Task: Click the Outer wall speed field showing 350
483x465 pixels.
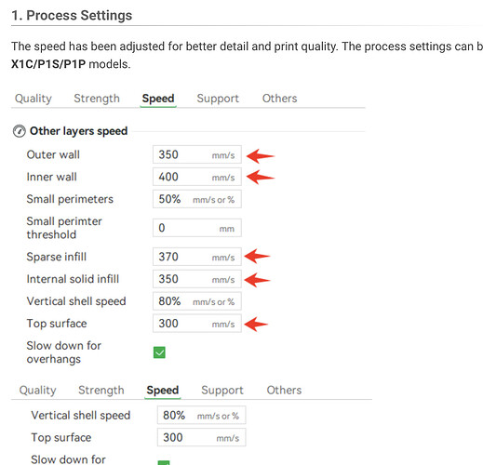Action: (x=197, y=154)
